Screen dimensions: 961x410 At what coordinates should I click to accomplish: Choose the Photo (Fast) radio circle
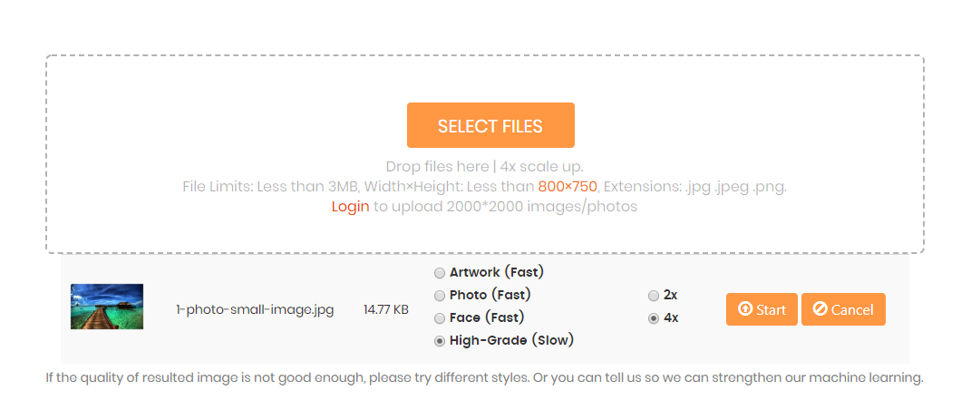(440, 296)
